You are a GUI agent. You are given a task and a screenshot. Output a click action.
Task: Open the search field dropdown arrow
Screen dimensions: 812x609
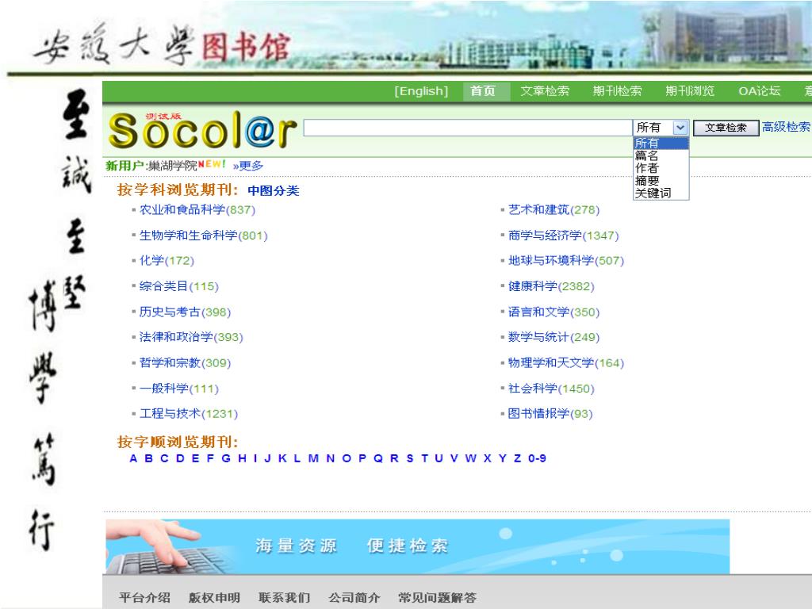pyautogui.click(x=680, y=128)
